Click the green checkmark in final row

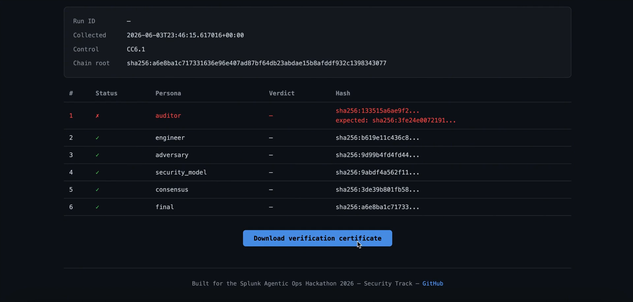tap(97, 207)
